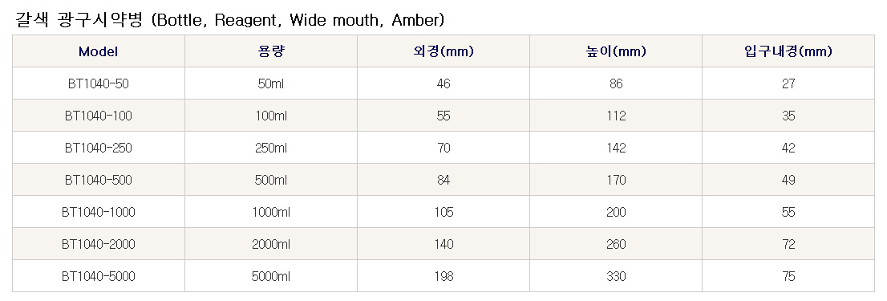Image resolution: width=887 pixels, height=301 pixels.
Task: Select model BT1040-50 cell
Action: (99, 83)
